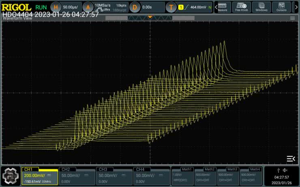
Task: Open the Windows icon in toolbar
Action: coord(261,7)
